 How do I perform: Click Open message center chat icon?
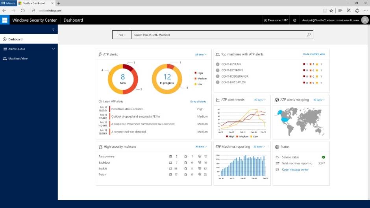277,169
